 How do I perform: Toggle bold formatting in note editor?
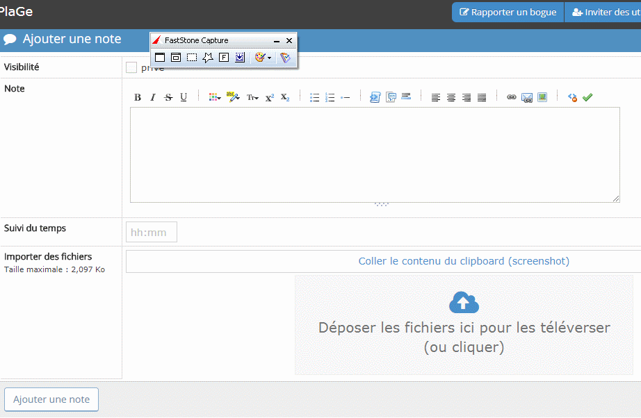pyautogui.click(x=138, y=97)
